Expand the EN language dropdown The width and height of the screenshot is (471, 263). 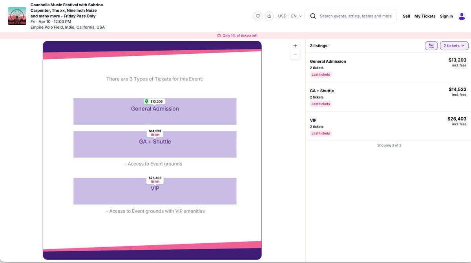pos(296,16)
